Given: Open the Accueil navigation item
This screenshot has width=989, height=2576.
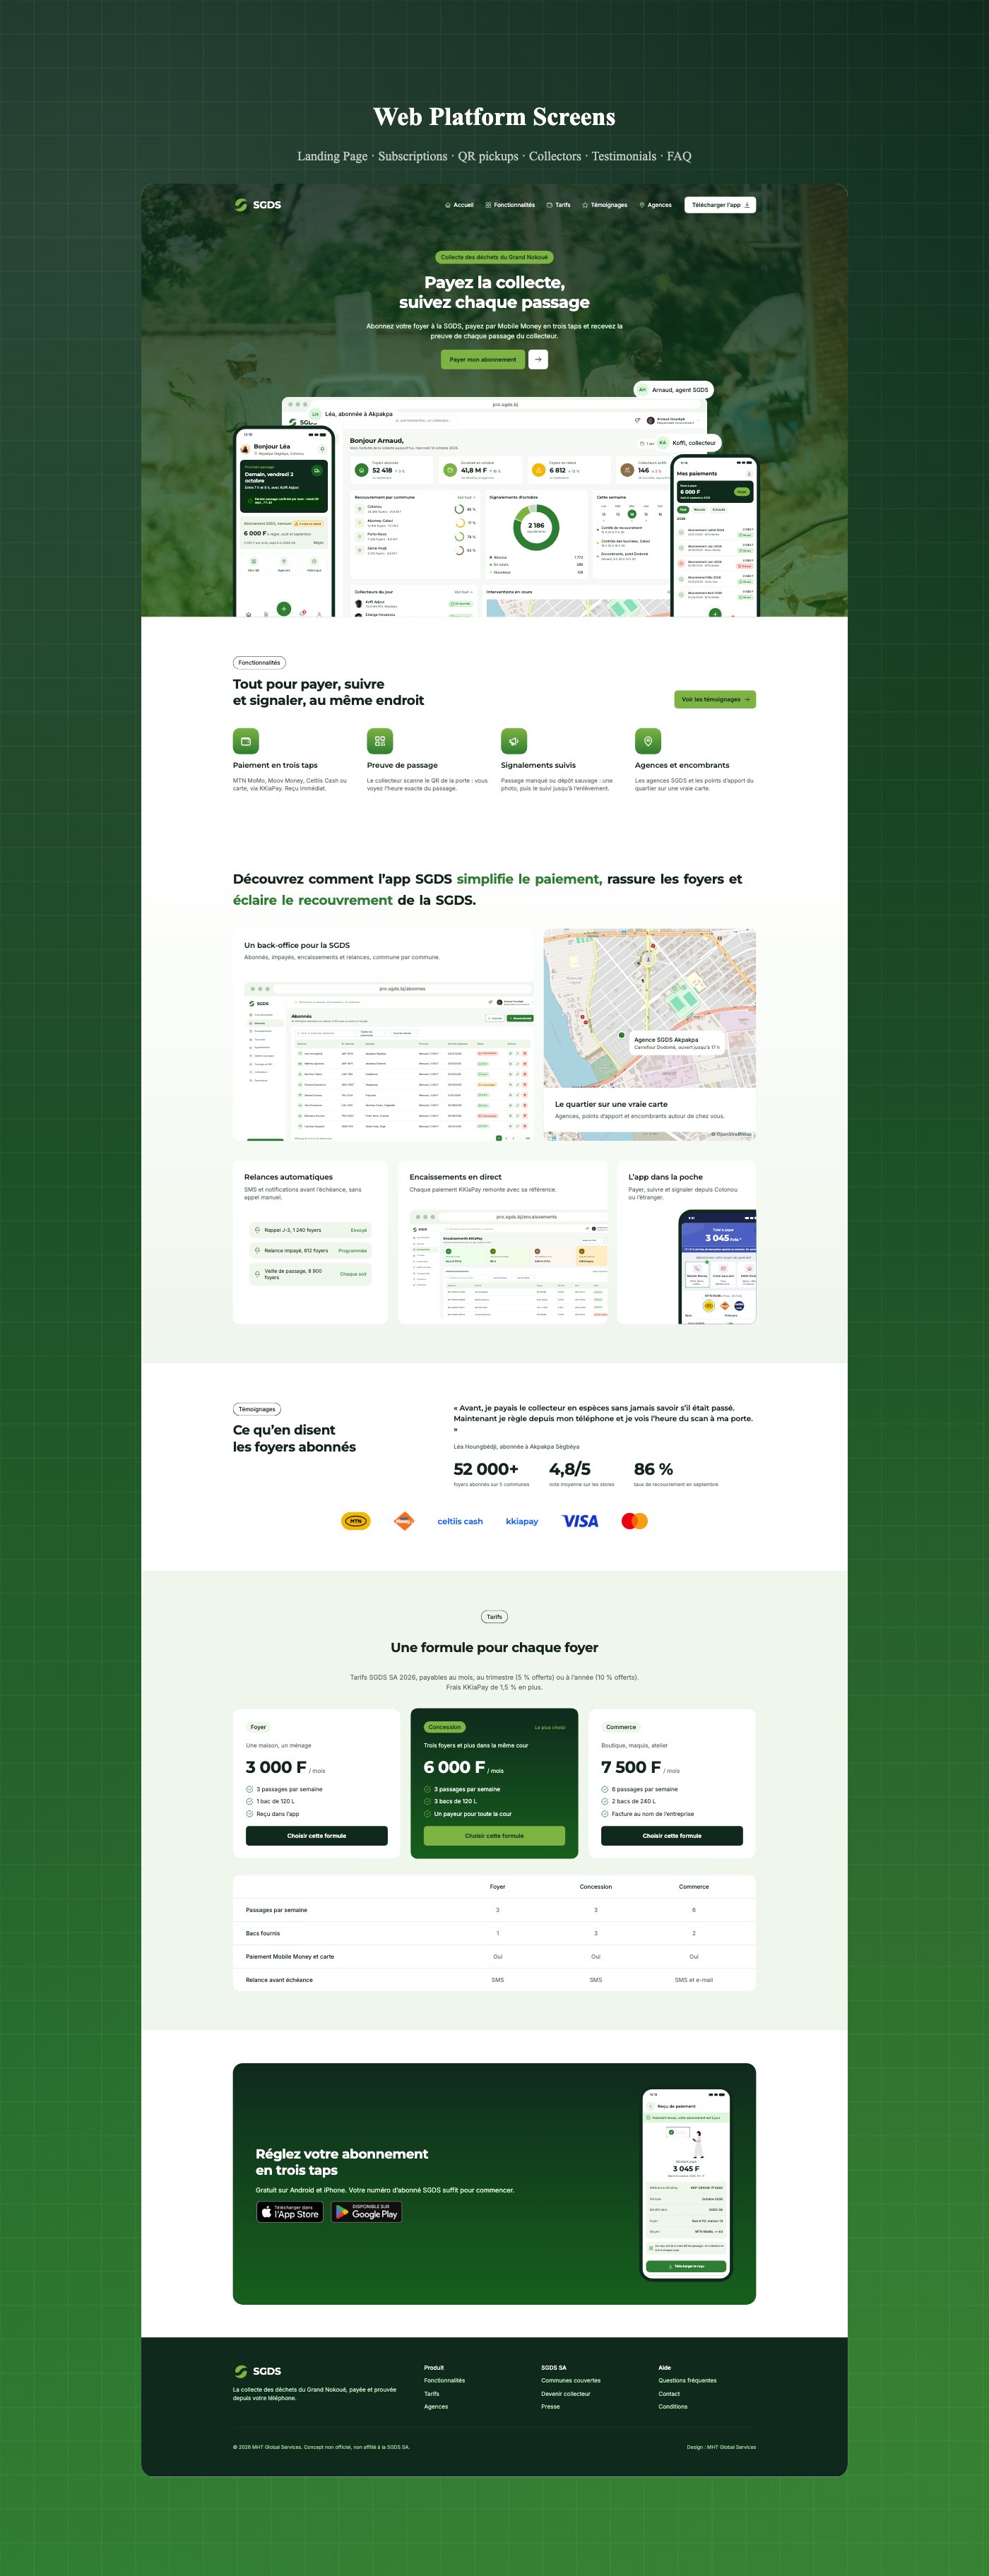Looking at the screenshot, I should coord(459,205).
